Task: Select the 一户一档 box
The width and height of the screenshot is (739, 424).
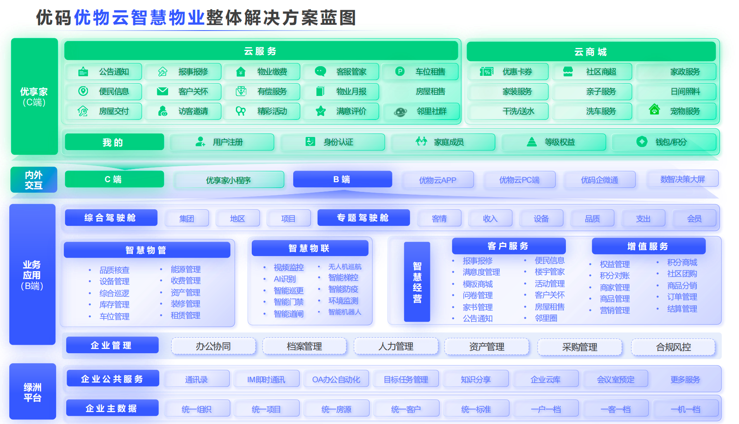Action: 546,409
